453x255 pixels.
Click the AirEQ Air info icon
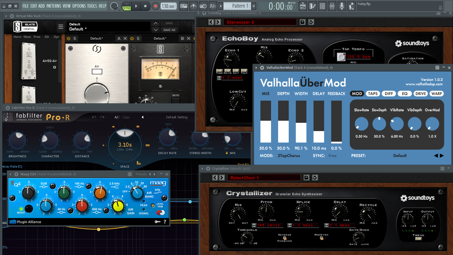54,67
